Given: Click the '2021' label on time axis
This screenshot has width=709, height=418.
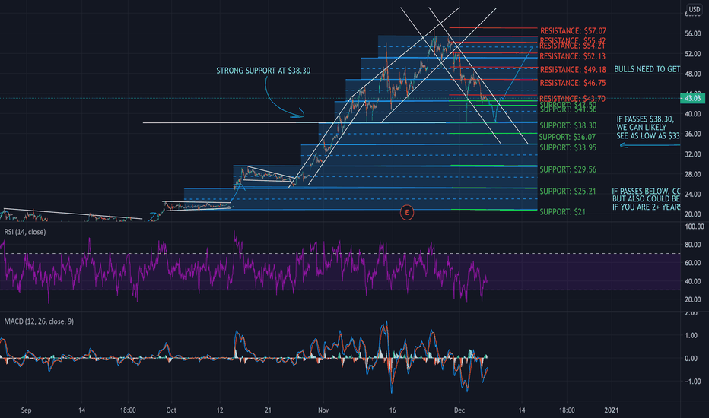Looking at the screenshot, I should click(612, 410).
